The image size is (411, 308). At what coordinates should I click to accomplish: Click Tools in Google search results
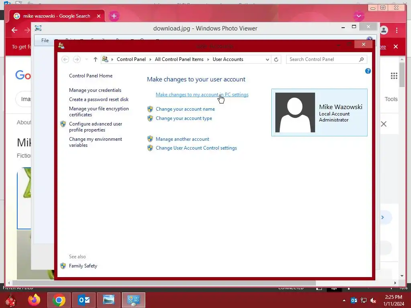[x=391, y=99]
